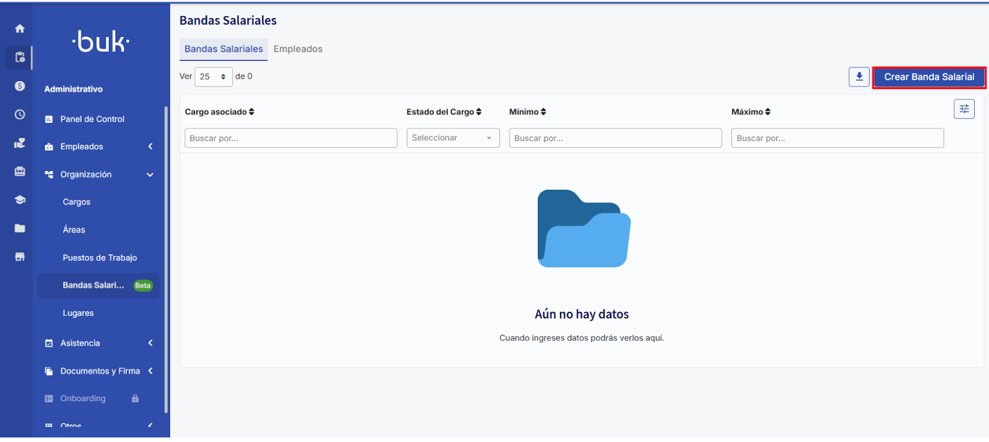Click the home icon in left rail
The image size is (989, 442).
20,28
